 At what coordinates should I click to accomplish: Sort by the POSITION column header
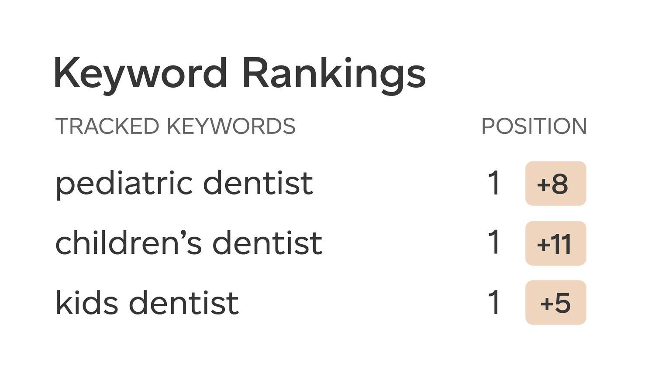click(534, 126)
